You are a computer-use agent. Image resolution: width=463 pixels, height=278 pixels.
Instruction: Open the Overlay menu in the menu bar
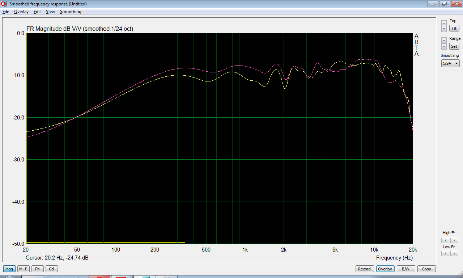click(21, 12)
